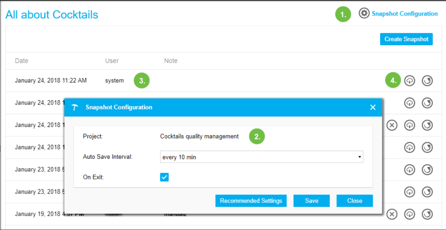Download the January 19, 2018 snapshot

(410, 214)
